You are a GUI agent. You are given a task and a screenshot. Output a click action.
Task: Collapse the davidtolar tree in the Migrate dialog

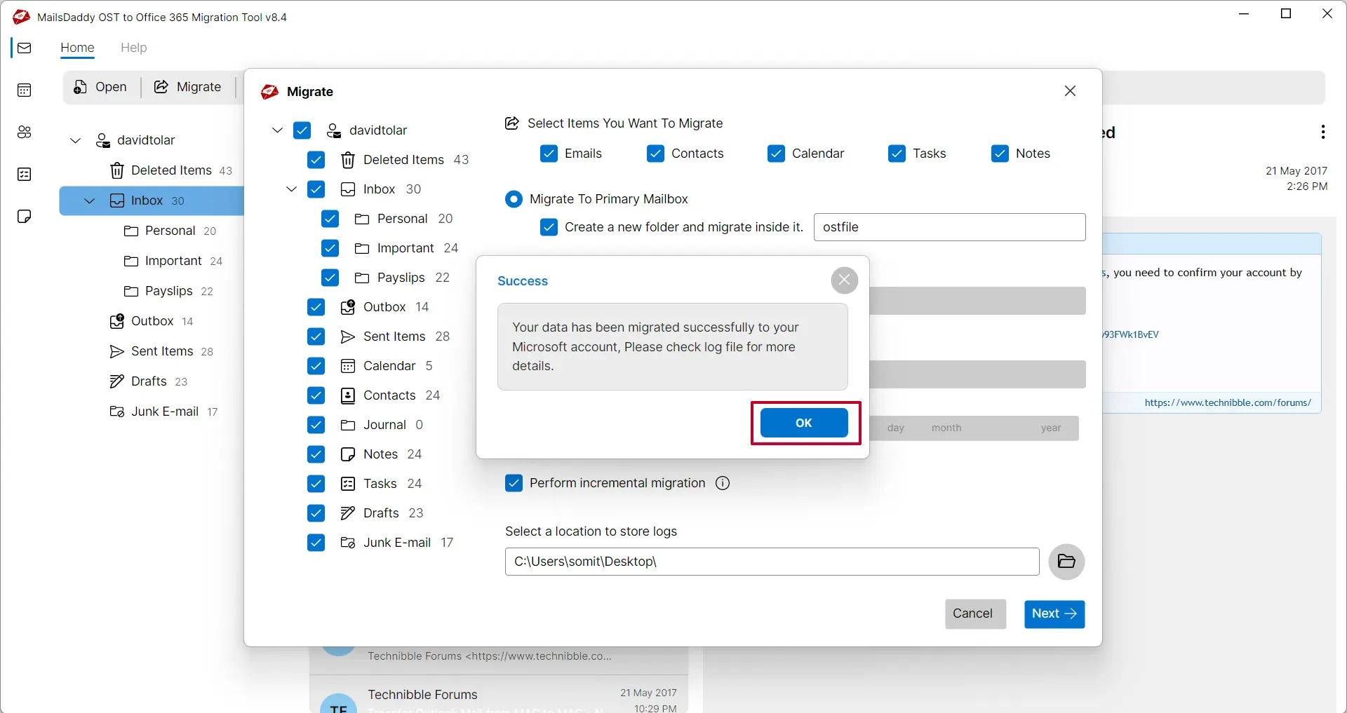pyautogui.click(x=277, y=130)
